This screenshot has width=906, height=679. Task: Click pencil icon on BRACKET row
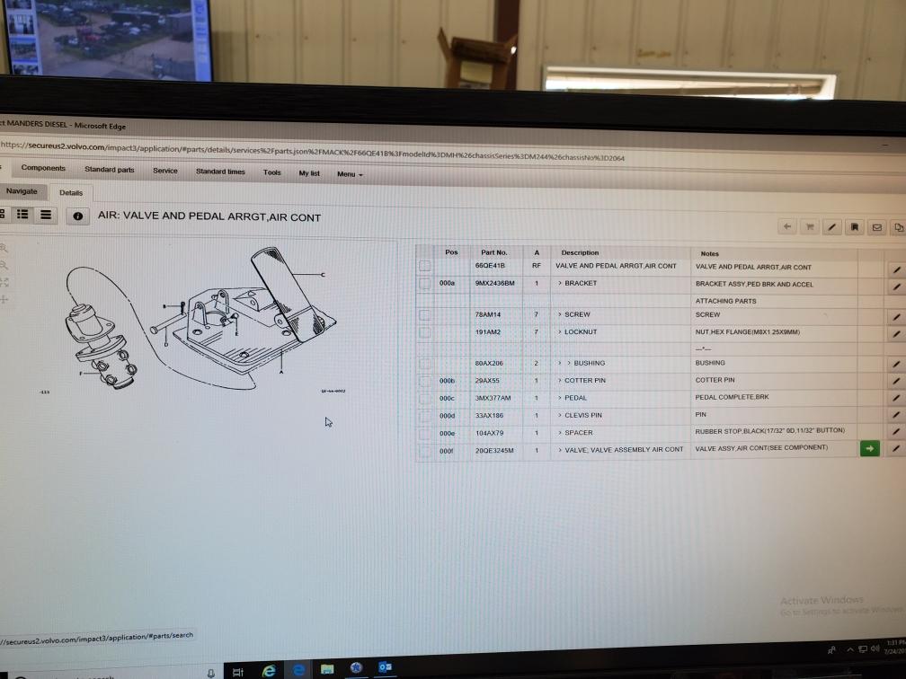[x=896, y=287]
